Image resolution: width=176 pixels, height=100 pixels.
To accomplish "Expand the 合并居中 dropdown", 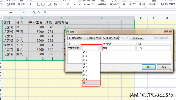I will (x=107, y=4).
